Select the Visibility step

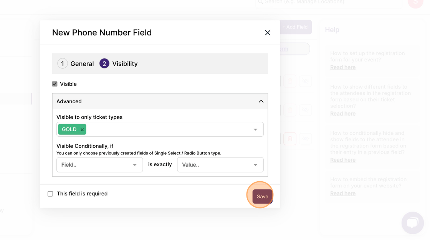pos(119,64)
